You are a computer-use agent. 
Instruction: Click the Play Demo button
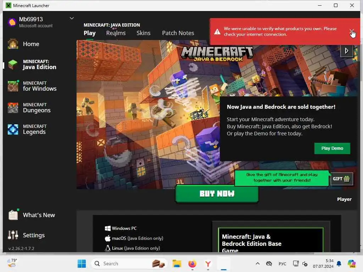click(x=332, y=148)
